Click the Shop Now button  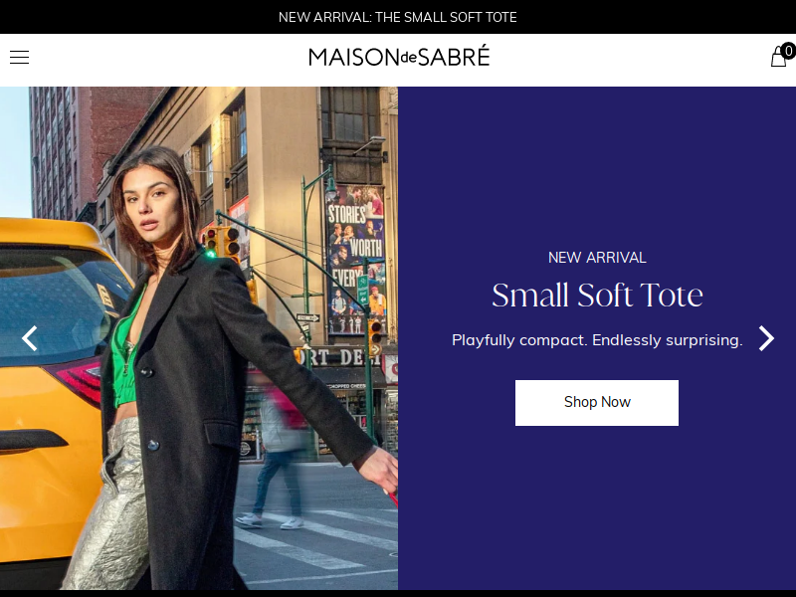(596, 403)
